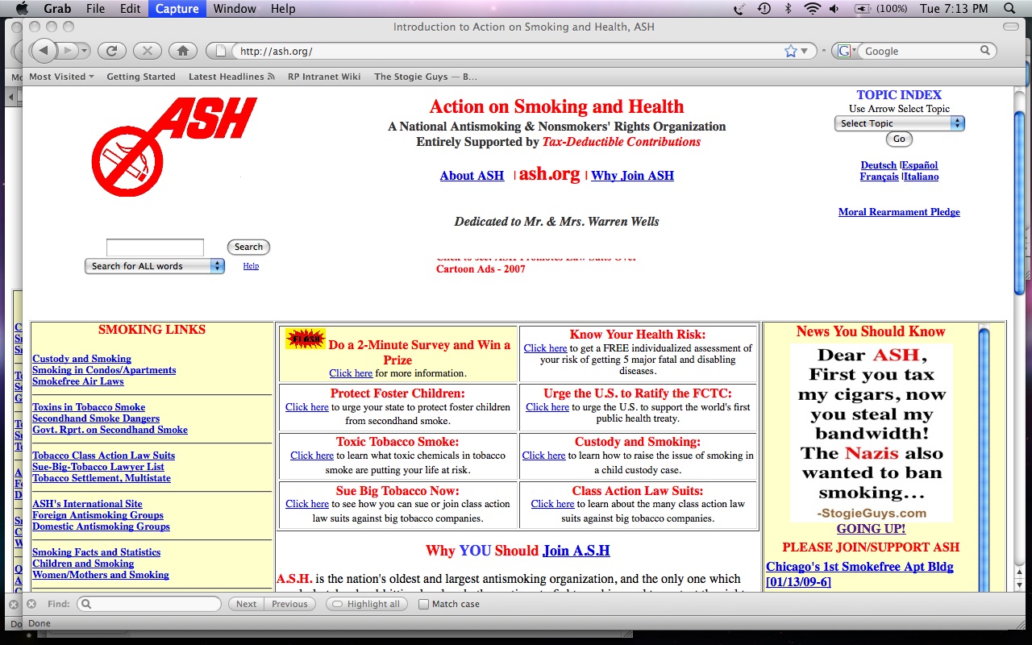Open Foreign Antismoking Groups link

[x=98, y=515]
